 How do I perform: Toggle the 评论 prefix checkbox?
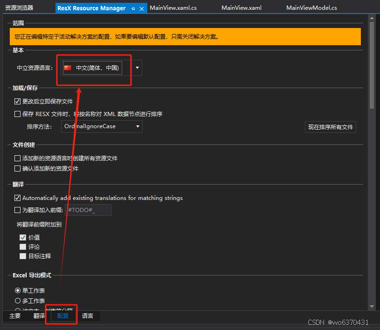tap(23, 247)
